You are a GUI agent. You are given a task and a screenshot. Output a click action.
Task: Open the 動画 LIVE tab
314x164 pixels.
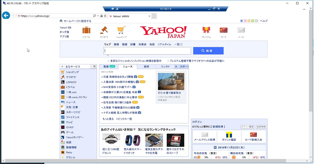coord(109,66)
